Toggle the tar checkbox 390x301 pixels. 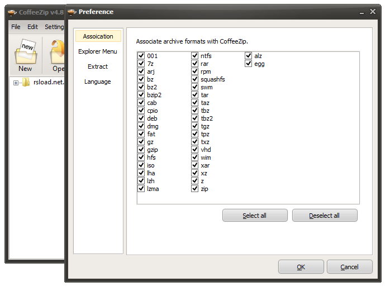point(195,95)
